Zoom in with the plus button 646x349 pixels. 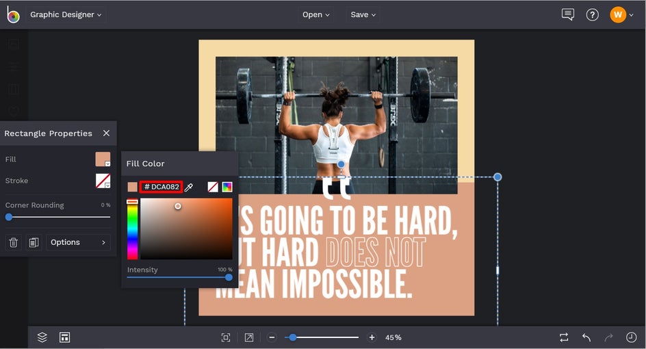[372, 337]
